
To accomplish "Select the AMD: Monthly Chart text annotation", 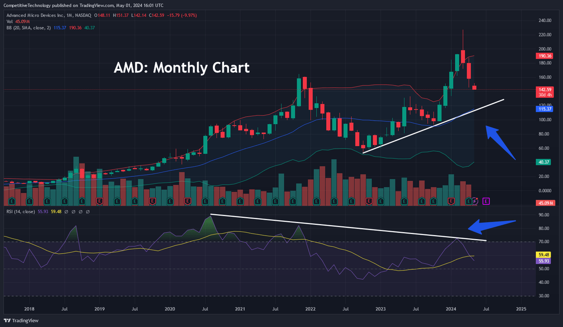I will tap(182, 68).
